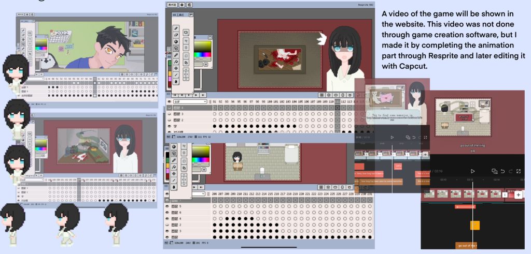This screenshot has width=531, height=254.
Task: Select Eraser tool in frame-111 Resprite window
Action: (x=176, y=35)
